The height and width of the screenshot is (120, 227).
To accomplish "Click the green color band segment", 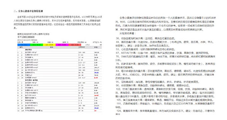I will tap(36, 45).
